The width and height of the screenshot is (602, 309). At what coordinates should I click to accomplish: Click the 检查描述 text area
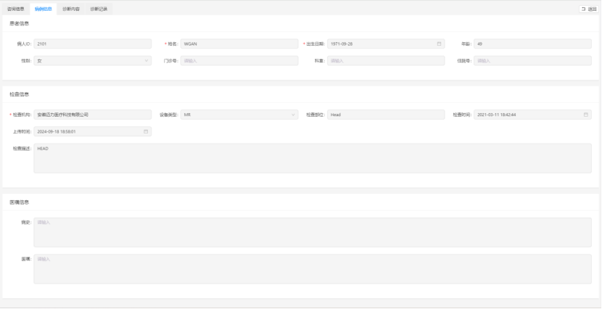312,158
